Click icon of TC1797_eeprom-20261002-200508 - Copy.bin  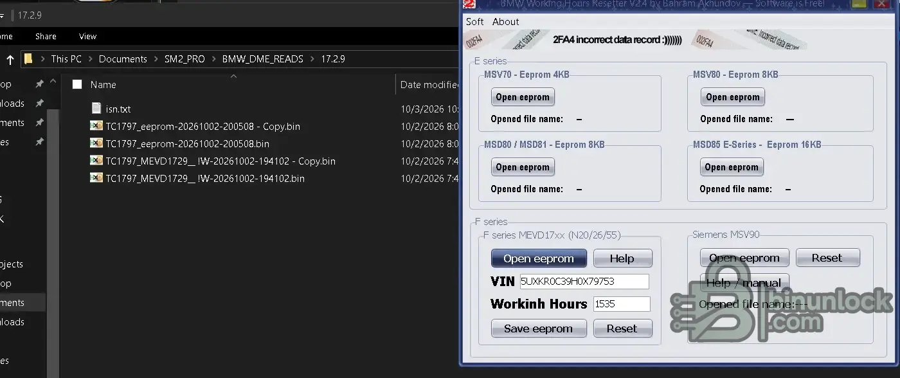96,126
